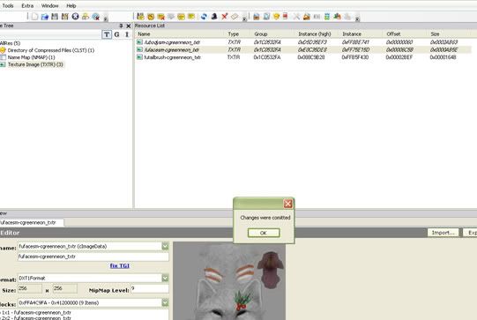Close the changes committed dialog
The image size is (477, 320).
tap(287, 204)
